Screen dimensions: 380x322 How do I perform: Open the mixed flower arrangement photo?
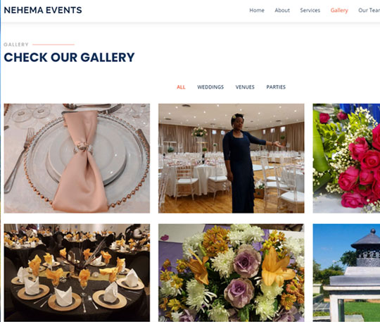click(x=232, y=273)
